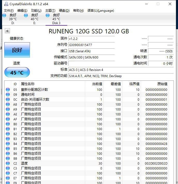This screenshot has width=178, height=184.
Task: Click status icon of row 05
Action: tap(8, 90)
